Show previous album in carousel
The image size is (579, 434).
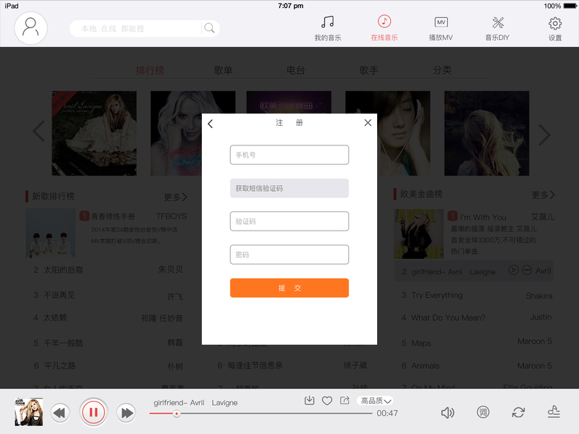(x=39, y=132)
